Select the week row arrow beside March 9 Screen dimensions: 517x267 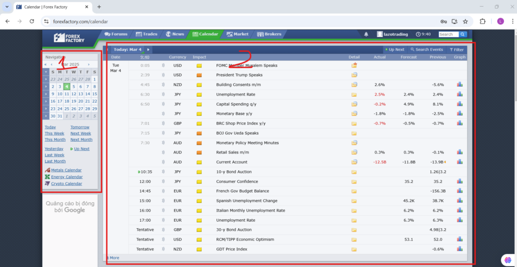pos(46,94)
